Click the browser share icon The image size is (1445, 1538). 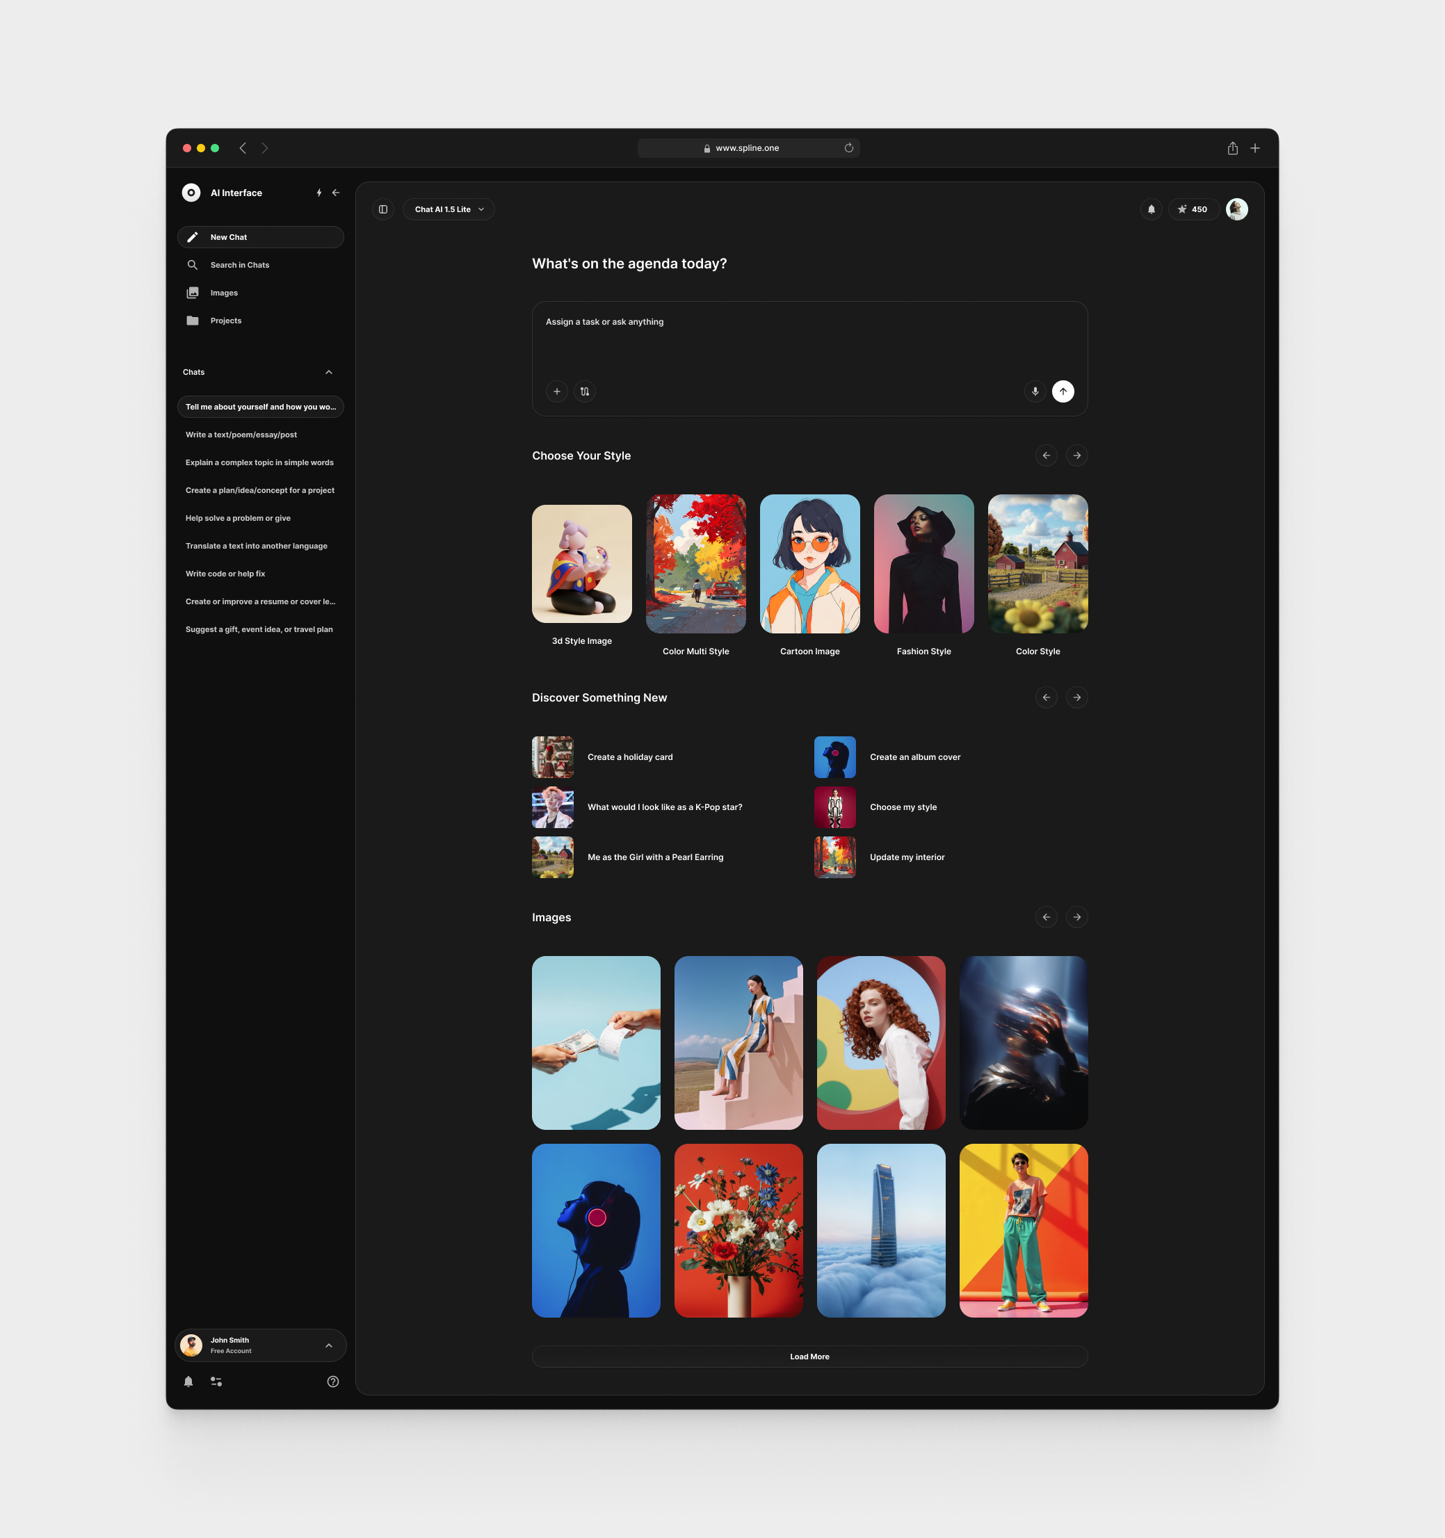tap(1232, 148)
